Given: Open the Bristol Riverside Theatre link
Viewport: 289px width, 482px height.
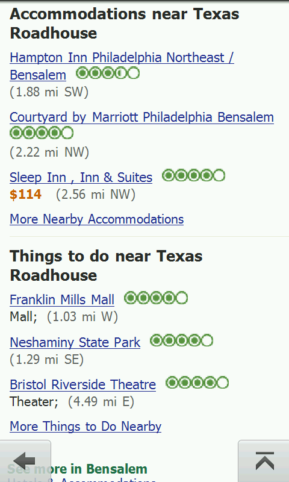Looking at the screenshot, I should pyautogui.click(x=82, y=384).
